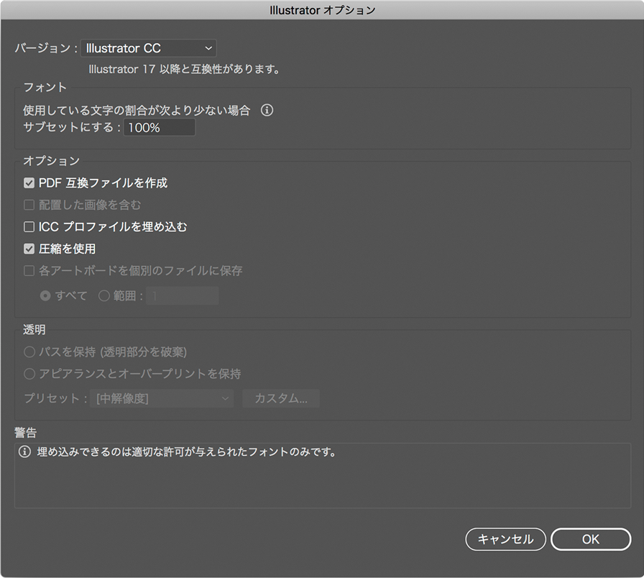Confirm the dialog with the OK button
Viewport: 644px width, 578px height.
[591, 539]
